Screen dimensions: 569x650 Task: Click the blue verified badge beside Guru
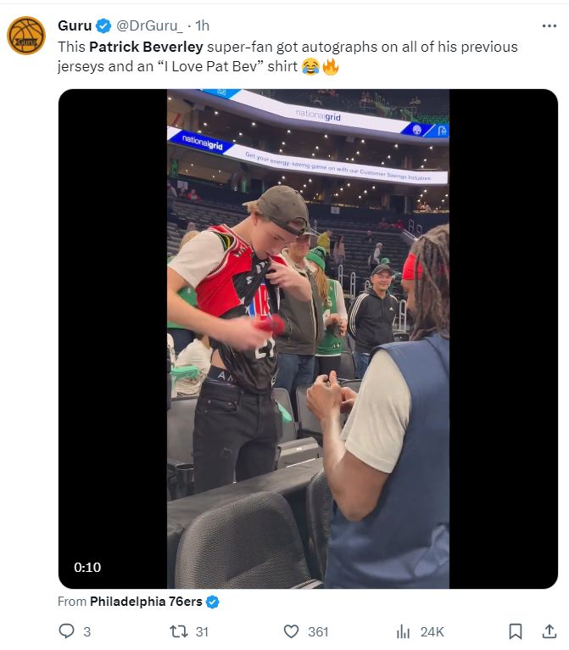coord(104,25)
